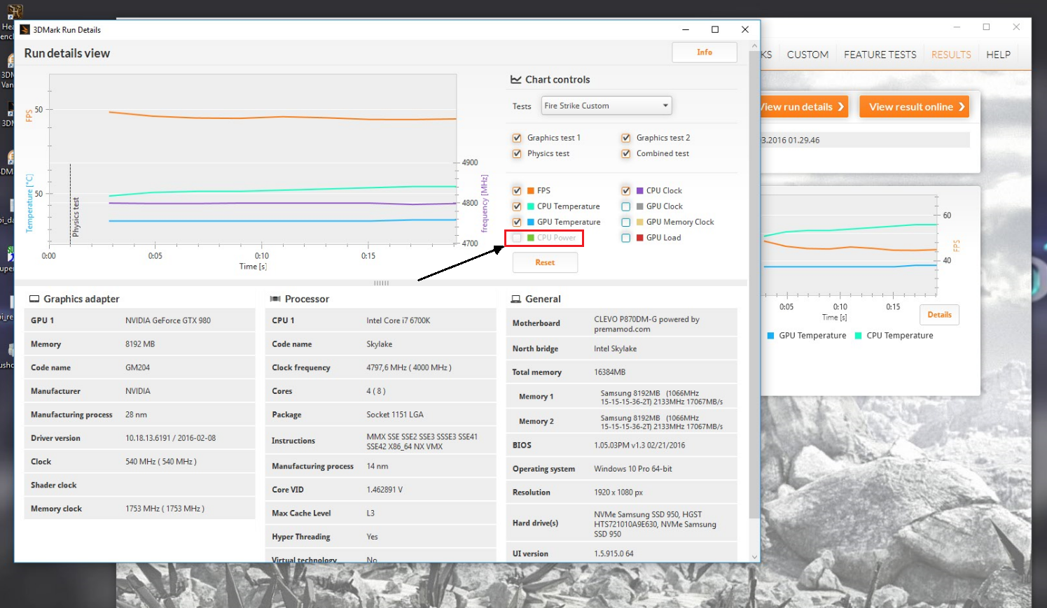Screen dimensions: 1047x608
Task: Open the HELP tab
Action: [x=998, y=55]
